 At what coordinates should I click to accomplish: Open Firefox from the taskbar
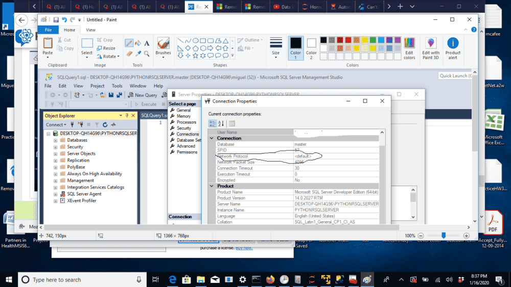coord(270,279)
